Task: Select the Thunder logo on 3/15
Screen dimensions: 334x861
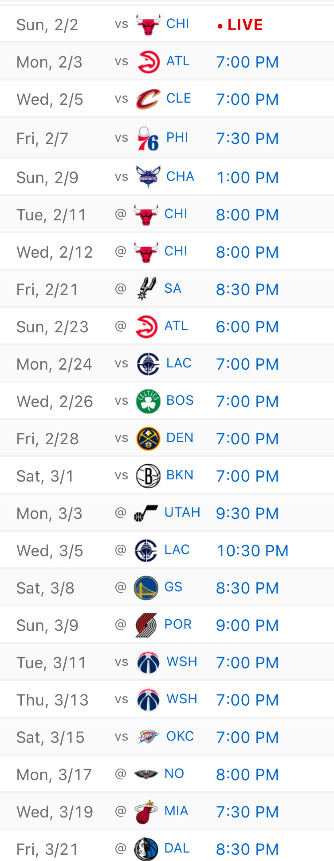Action: point(148,737)
